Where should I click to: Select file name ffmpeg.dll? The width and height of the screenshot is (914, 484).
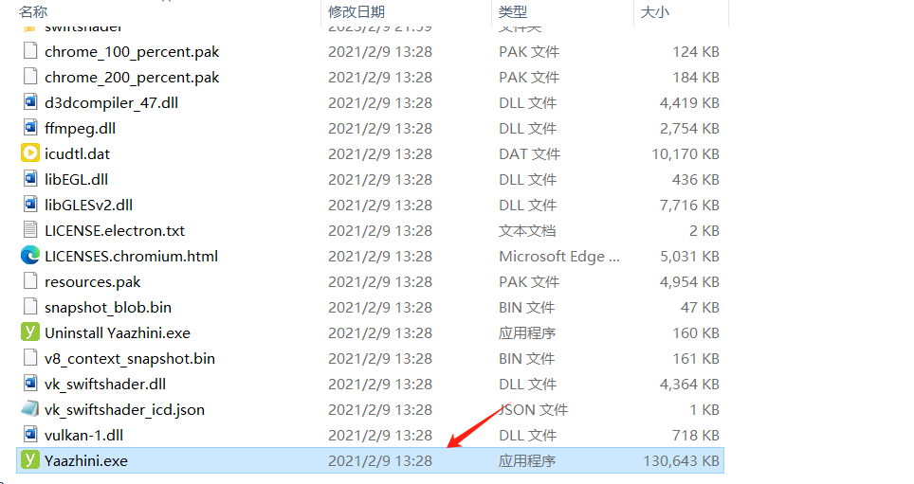pos(80,129)
